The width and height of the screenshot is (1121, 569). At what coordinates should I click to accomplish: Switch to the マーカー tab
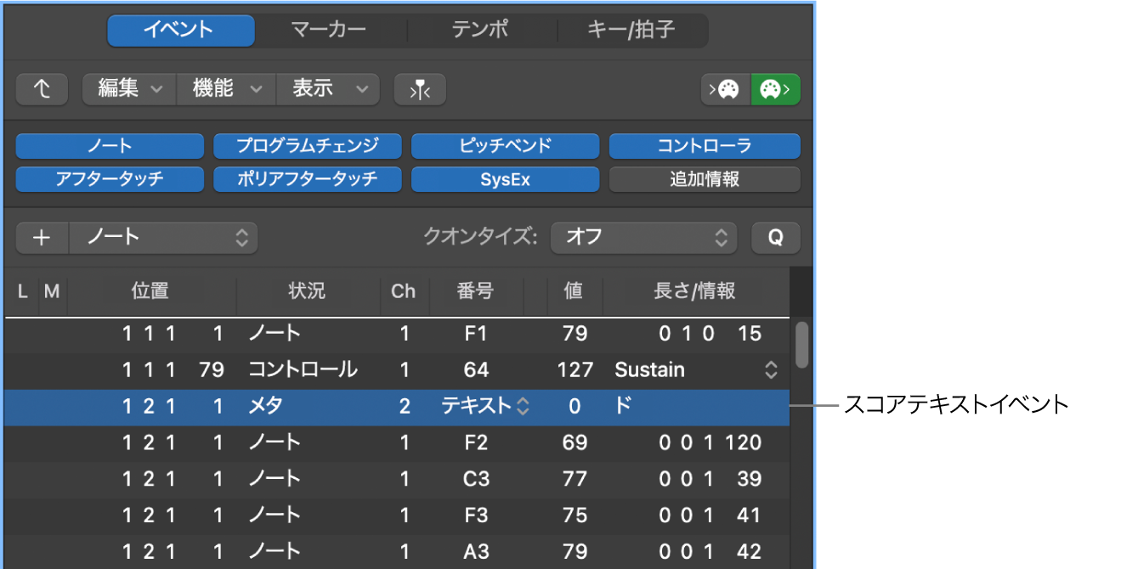pyautogui.click(x=330, y=29)
